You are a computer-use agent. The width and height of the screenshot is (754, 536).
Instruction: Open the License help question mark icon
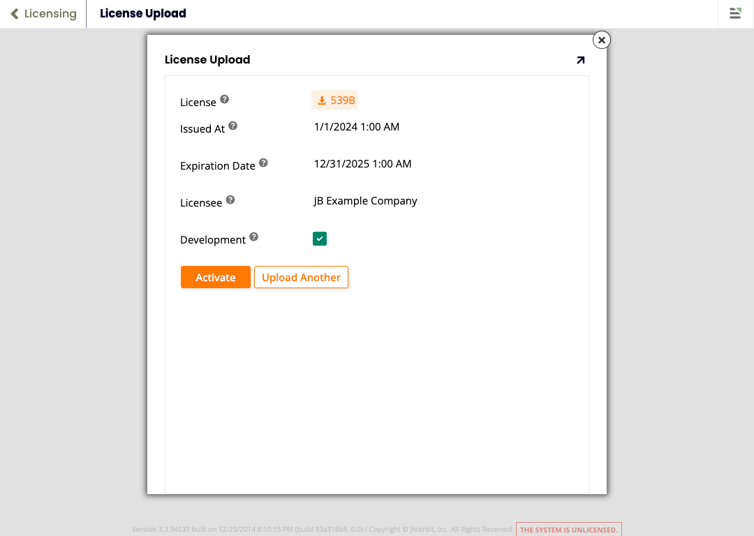point(224,98)
